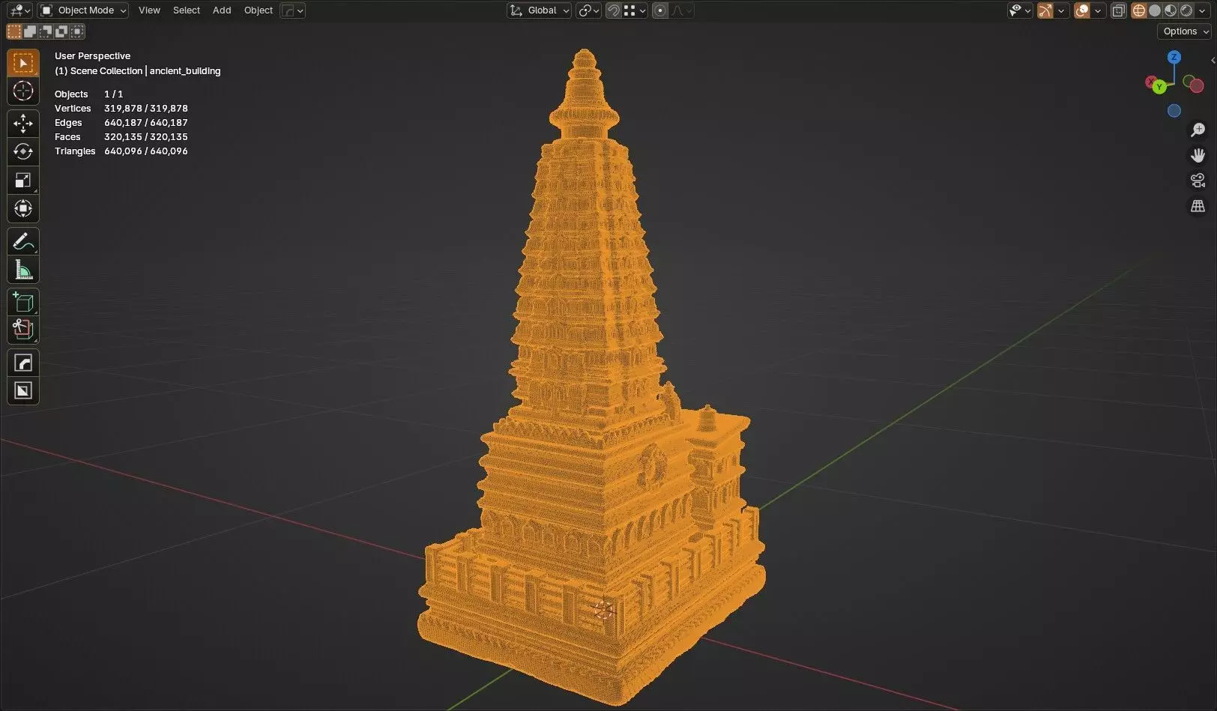The height and width of the screenshot is (711, 1217).
Task: Click the blue Z axis gizmo handle
Action: coord(1174,57)
